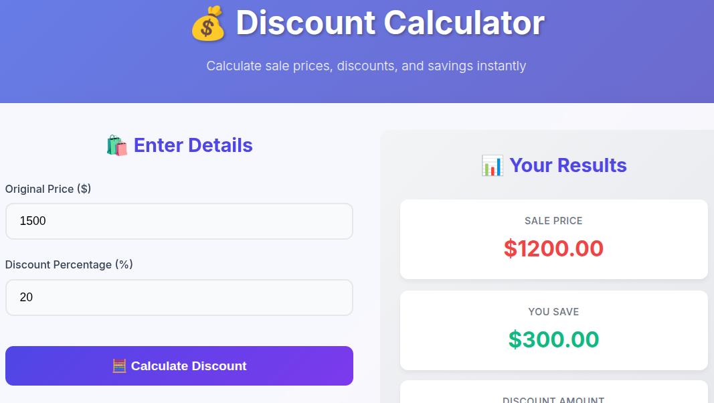The width and height of the screenshot is (714, 403).
Task: Click the Discount Calculator title text
Action: point(390,22)
